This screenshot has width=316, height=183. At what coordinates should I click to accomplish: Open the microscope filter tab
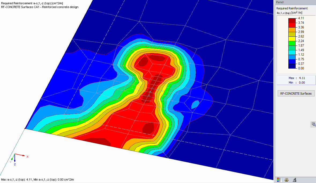pyautogui.click(x=295, y=180)
